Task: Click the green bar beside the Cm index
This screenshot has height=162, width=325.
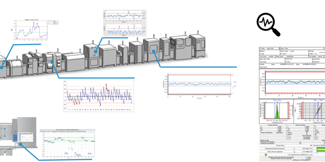Action: [321, 149]
